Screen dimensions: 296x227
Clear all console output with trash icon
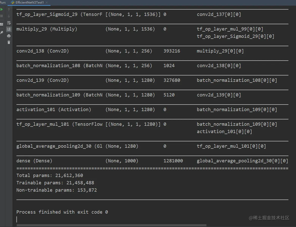click(x=9, y=42)
